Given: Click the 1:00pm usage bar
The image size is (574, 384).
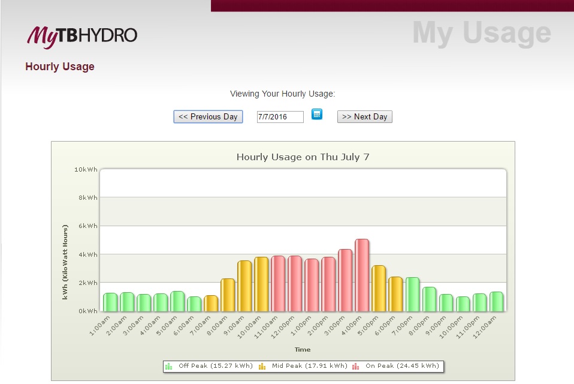Looking at the screenshot, I should click(312, 285).
